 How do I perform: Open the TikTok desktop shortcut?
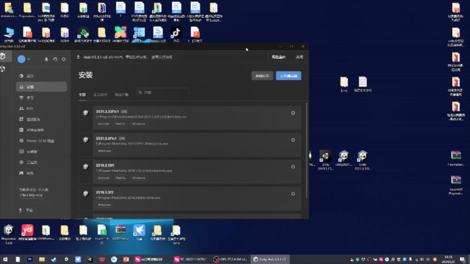click(176, 34)
